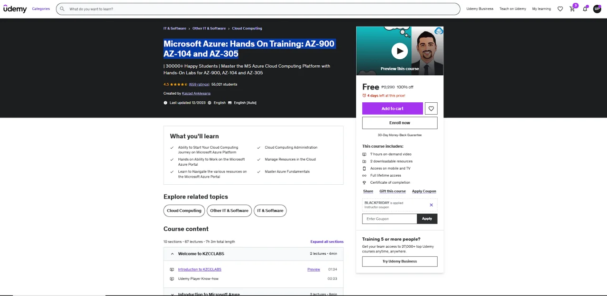The height and width of the screenshot is (296, 607).
Task: Click the Preview link for KZCCLABS lecture
Action: pos(314,269)
